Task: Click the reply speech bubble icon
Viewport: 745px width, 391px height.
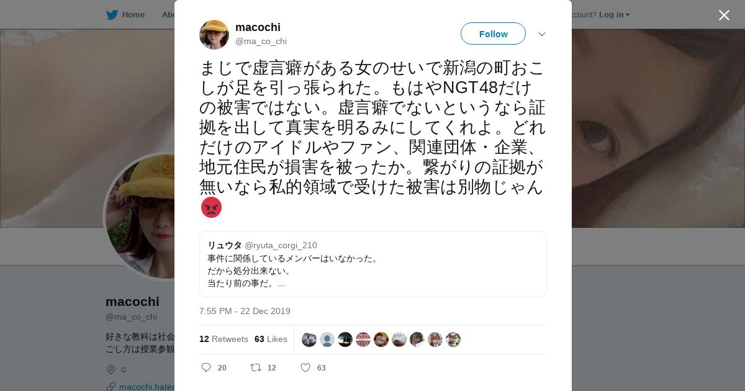Action: [206, 367]
